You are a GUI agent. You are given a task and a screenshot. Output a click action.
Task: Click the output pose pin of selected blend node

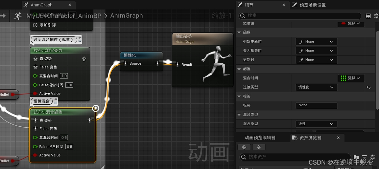[90, 120]
